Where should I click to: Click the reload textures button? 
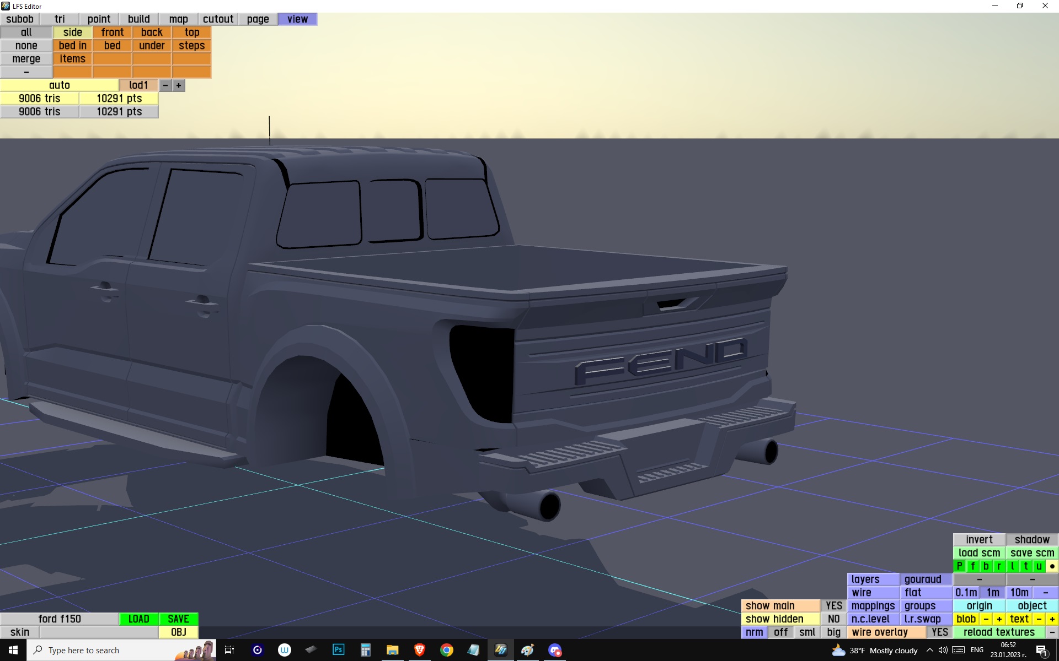[x=999, y=632]
